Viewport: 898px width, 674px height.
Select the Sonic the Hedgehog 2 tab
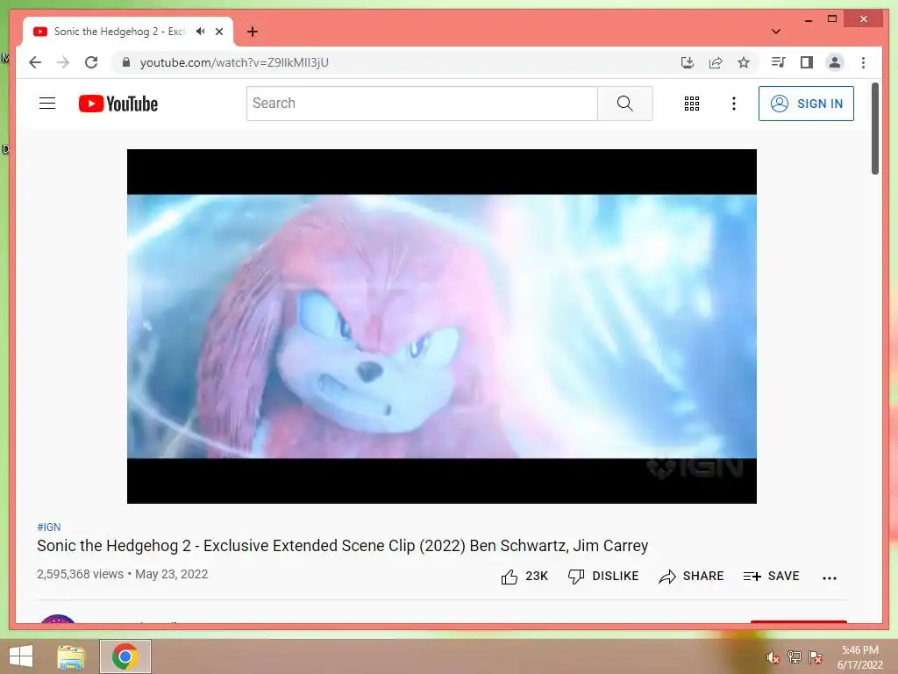point(119,32)
